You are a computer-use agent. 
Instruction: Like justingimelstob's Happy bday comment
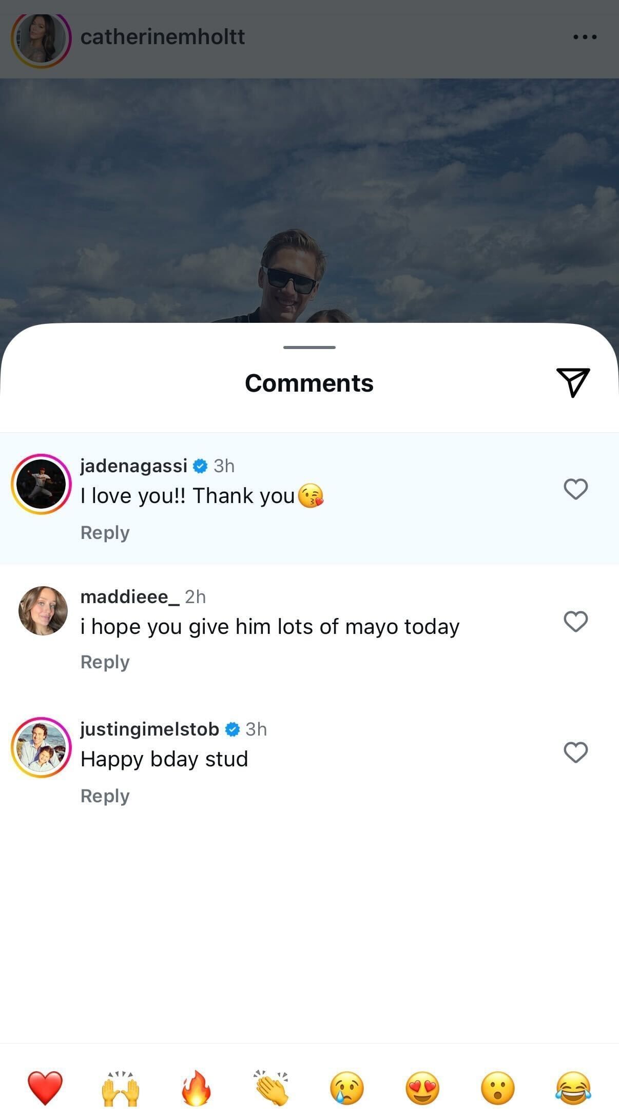point(575,752)
